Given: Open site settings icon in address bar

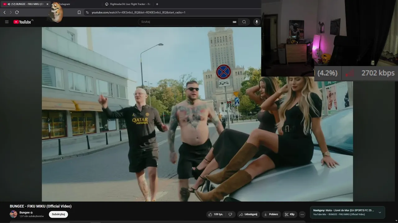Looking at the screenshot, I should tap(87, 12).
